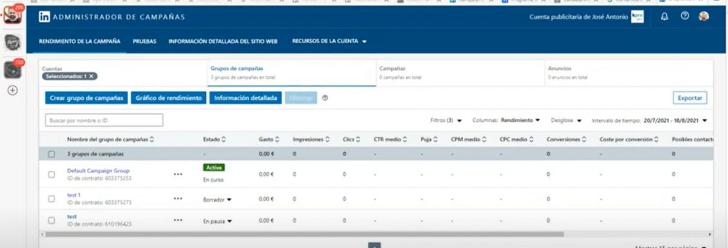This screenshot has width=728, height=248.
Task: Open the Gráfico de rendimiento
Action: click(169, 98)
